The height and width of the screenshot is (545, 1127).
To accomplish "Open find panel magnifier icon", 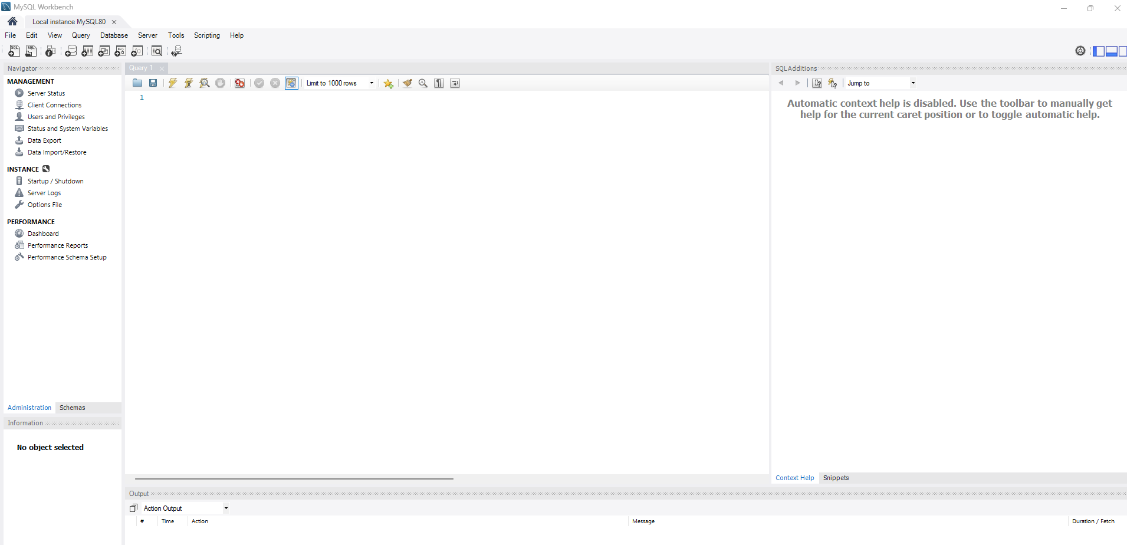I will pyautogui.click(x=423, y=83).
